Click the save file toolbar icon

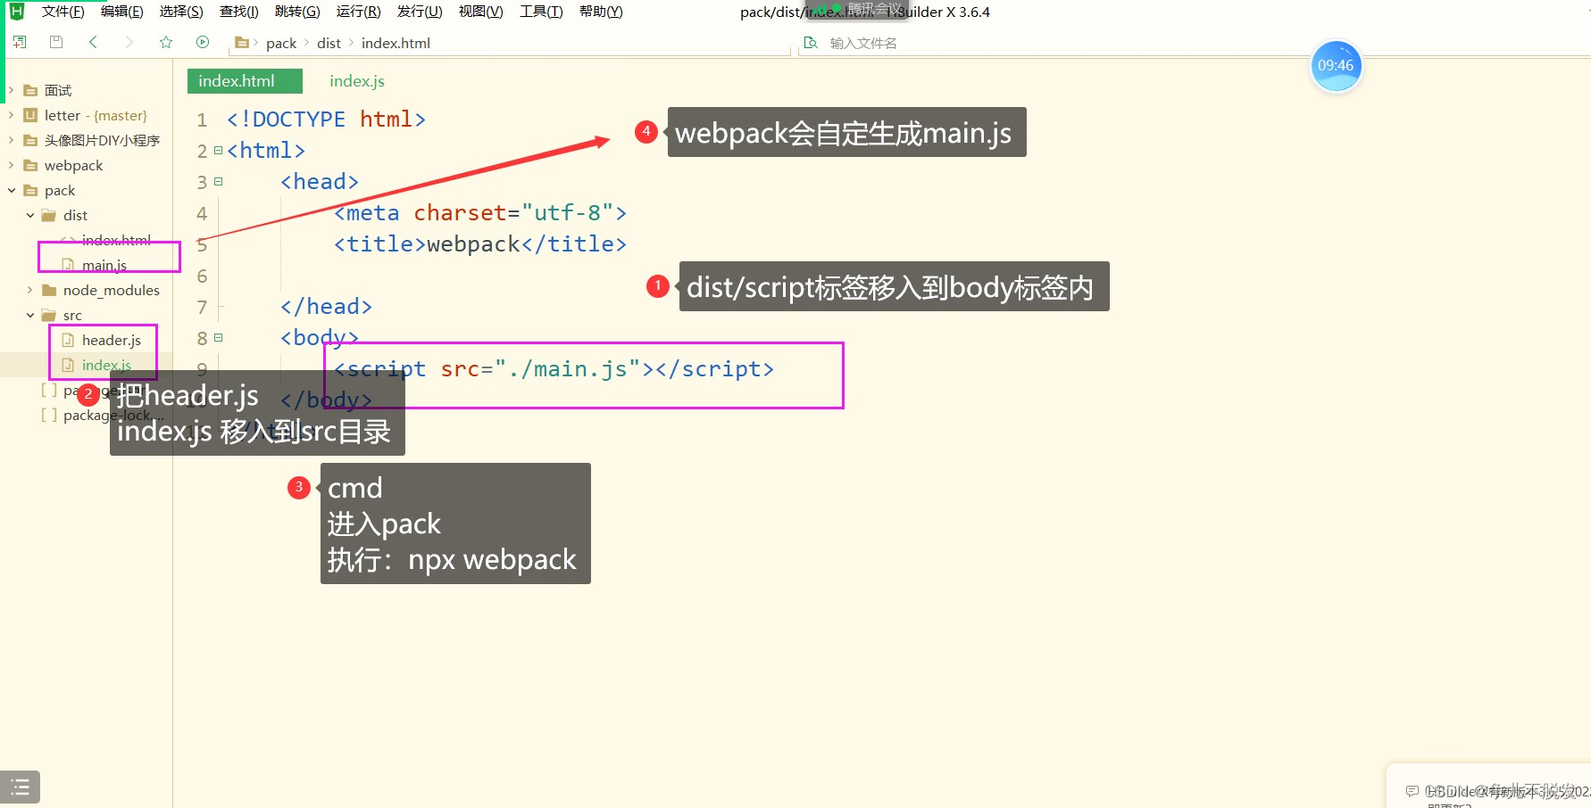point(56,42)
